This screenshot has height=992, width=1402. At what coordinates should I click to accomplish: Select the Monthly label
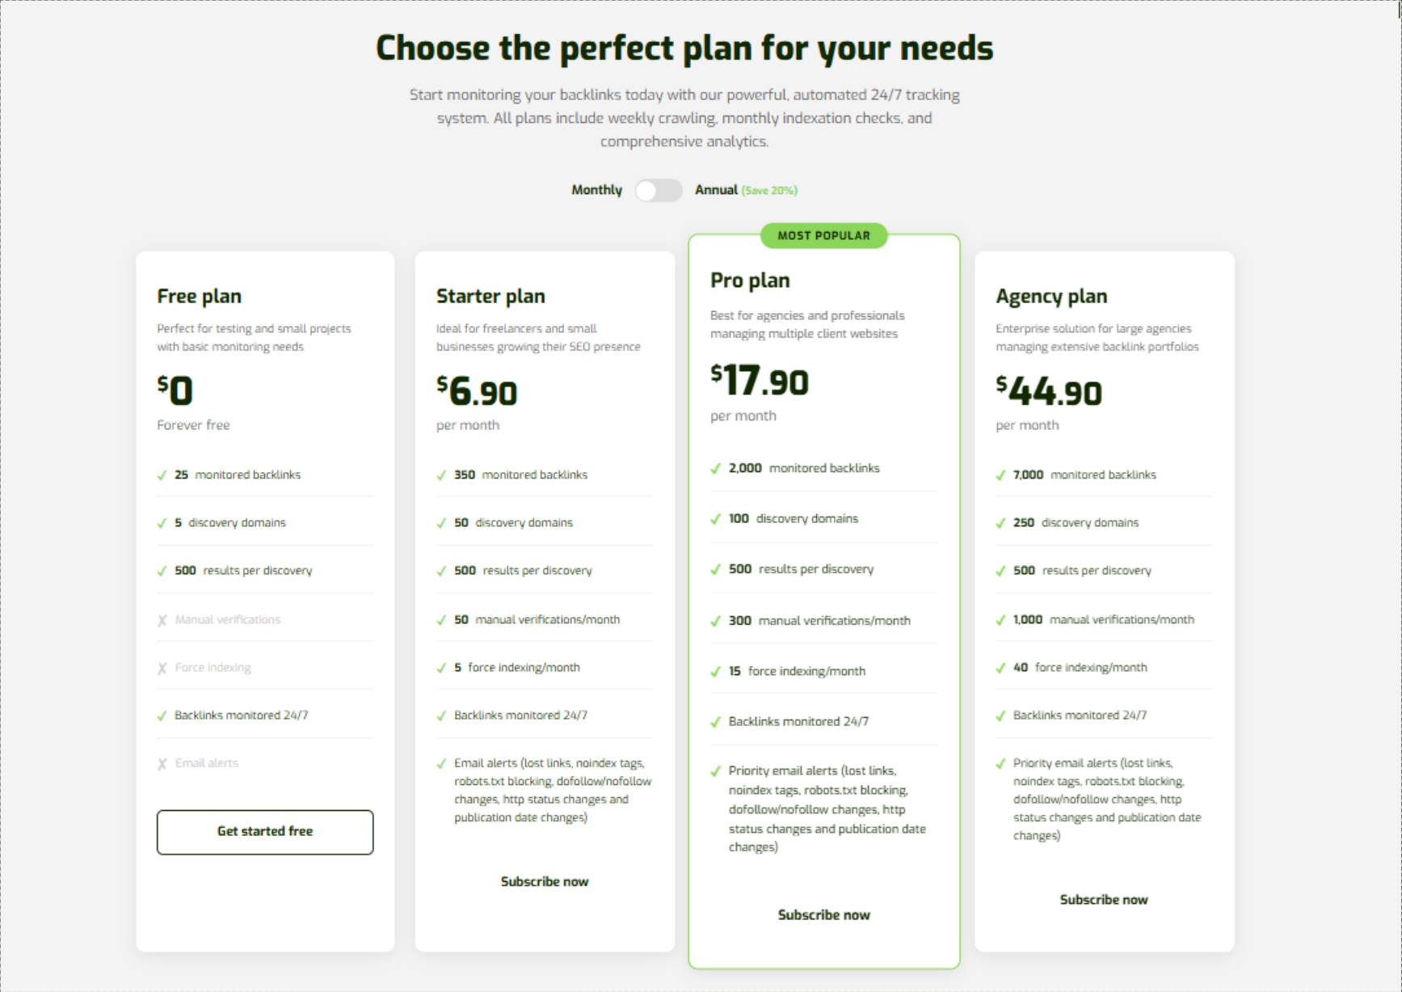(x=596, y=190)
